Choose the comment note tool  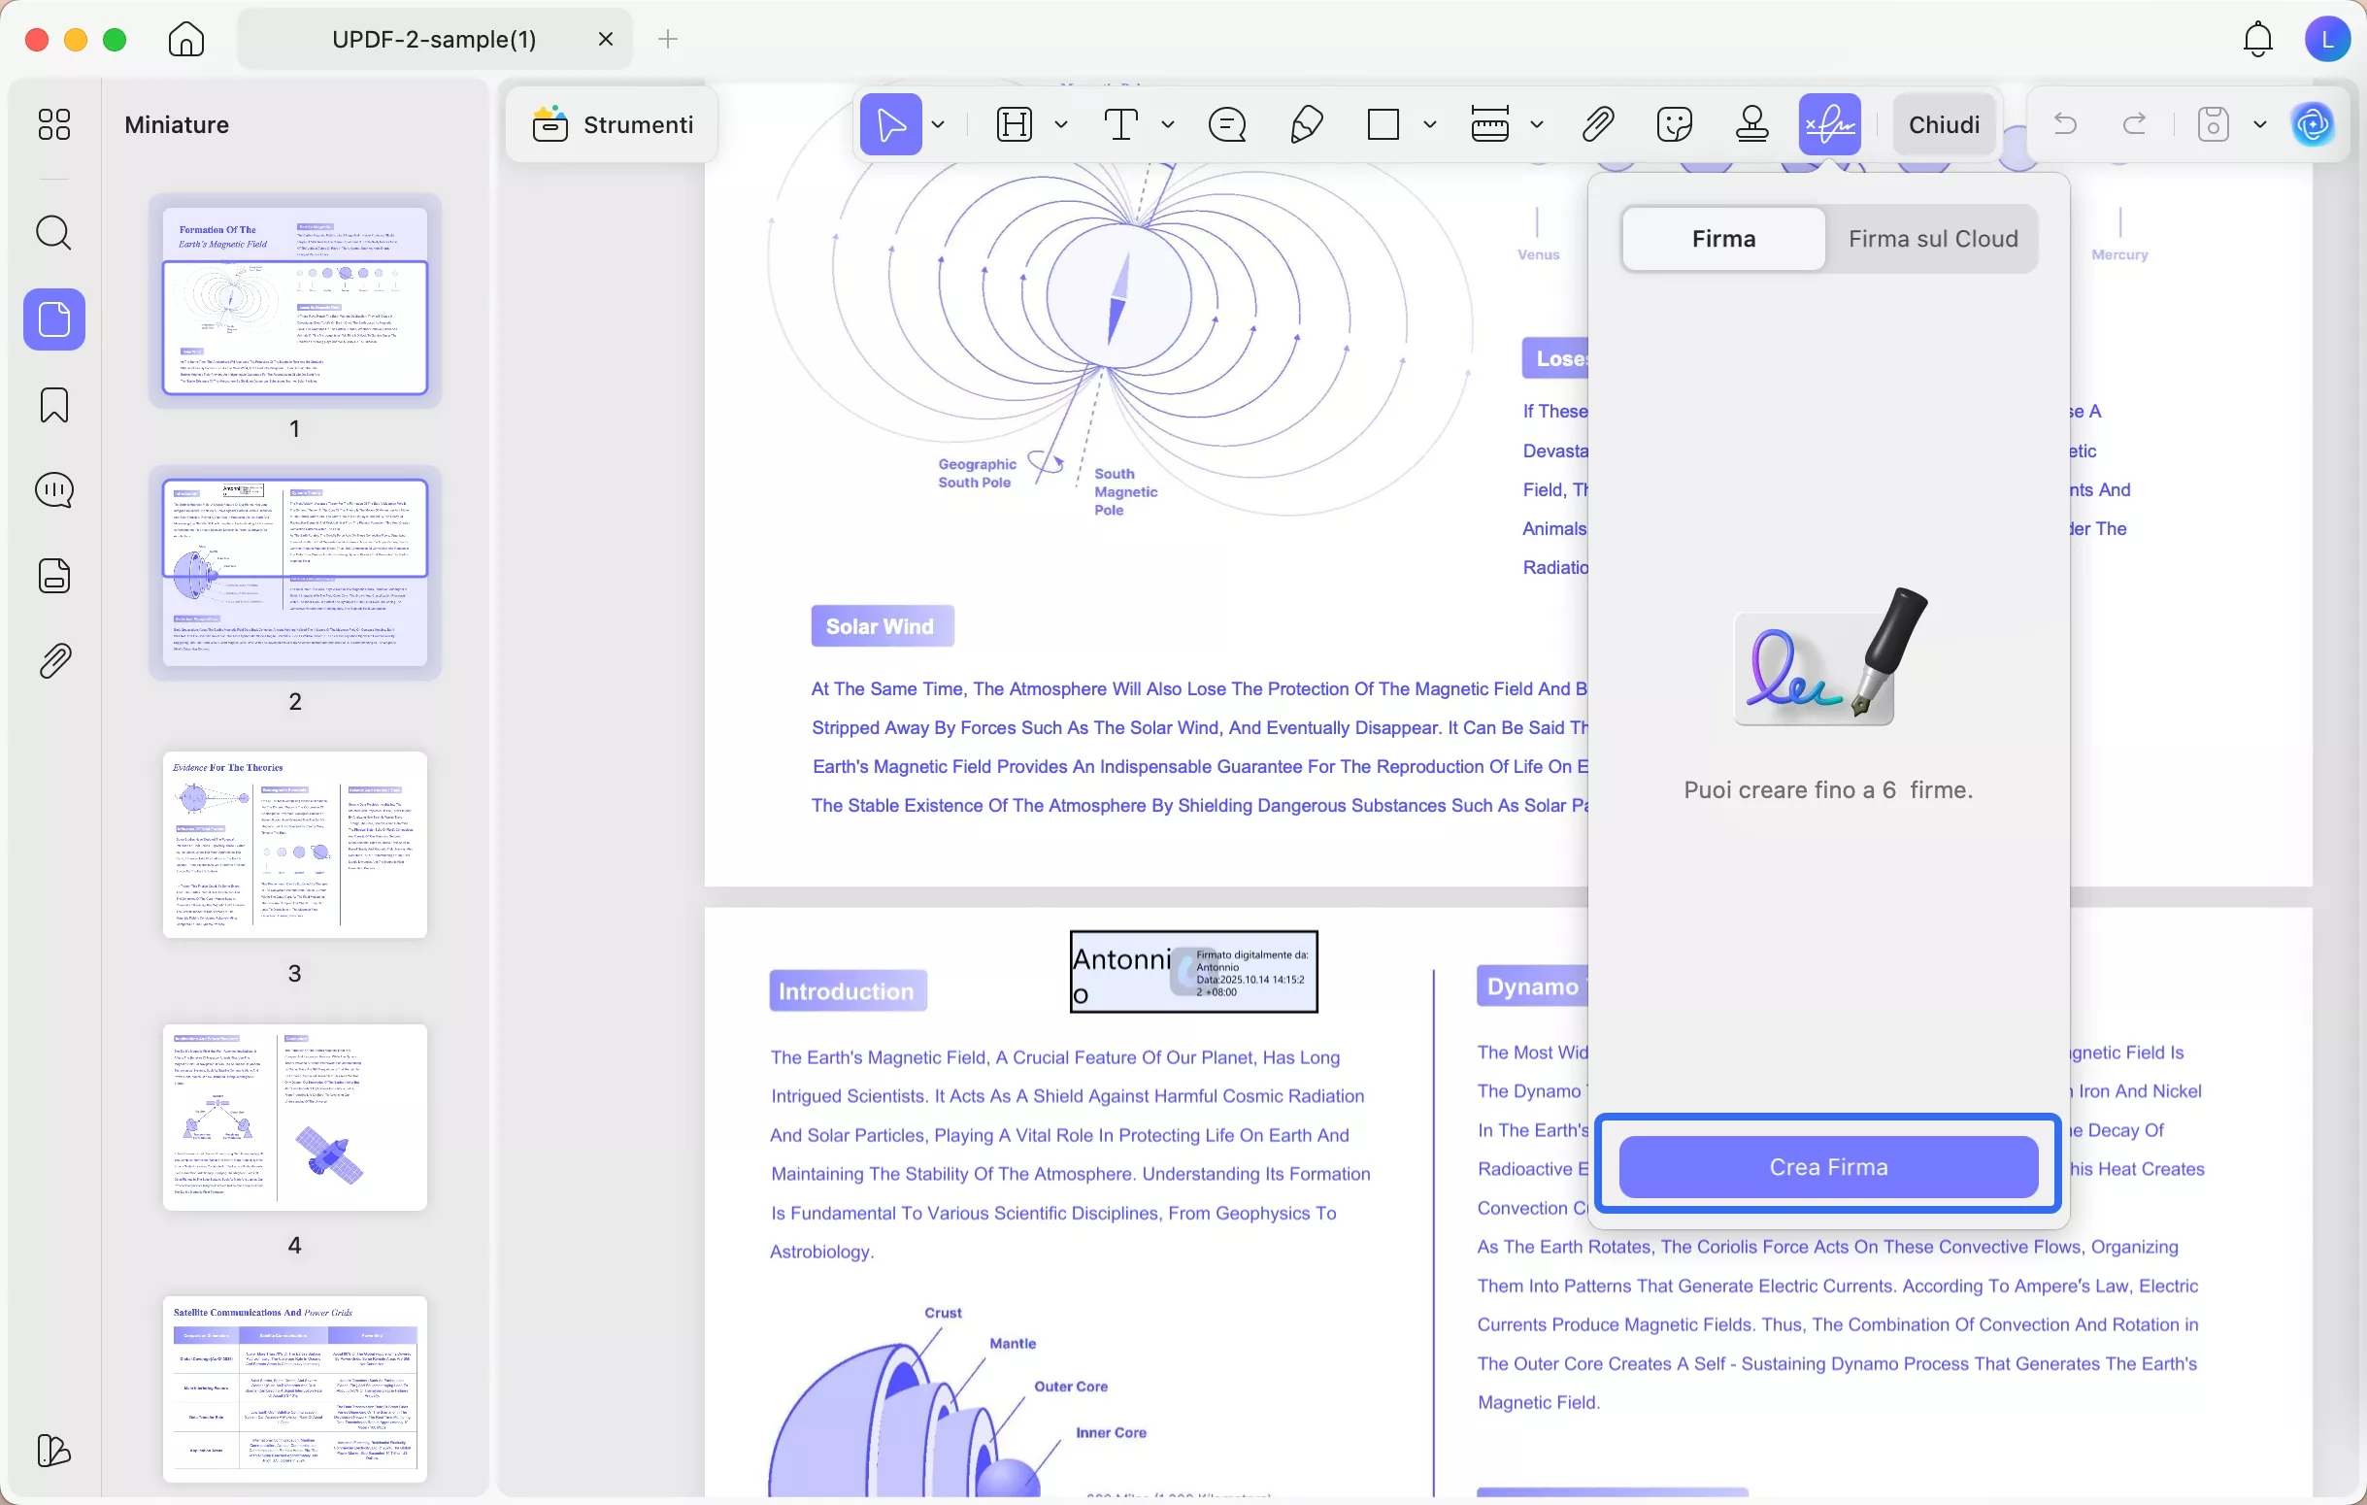pyautogui.click(x=1228, y=125)
